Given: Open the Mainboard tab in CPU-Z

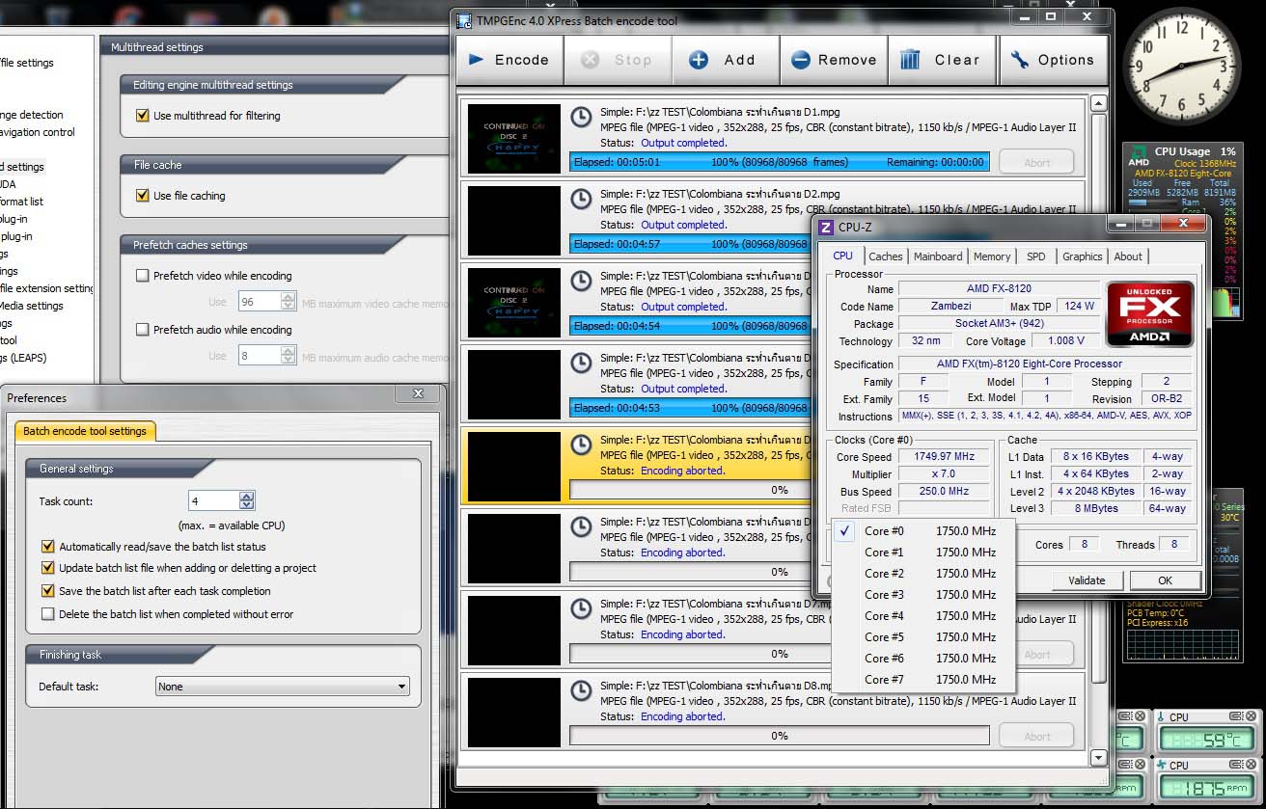Looking at the screenshot, I should (x=938, y=256).
